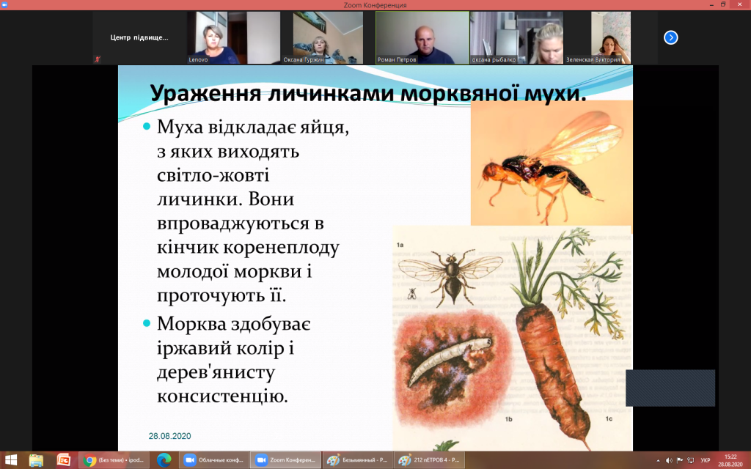This screenshot has height=469, width=751.
Task: Open the Безымянный Paint window
Action: point(358,460)
